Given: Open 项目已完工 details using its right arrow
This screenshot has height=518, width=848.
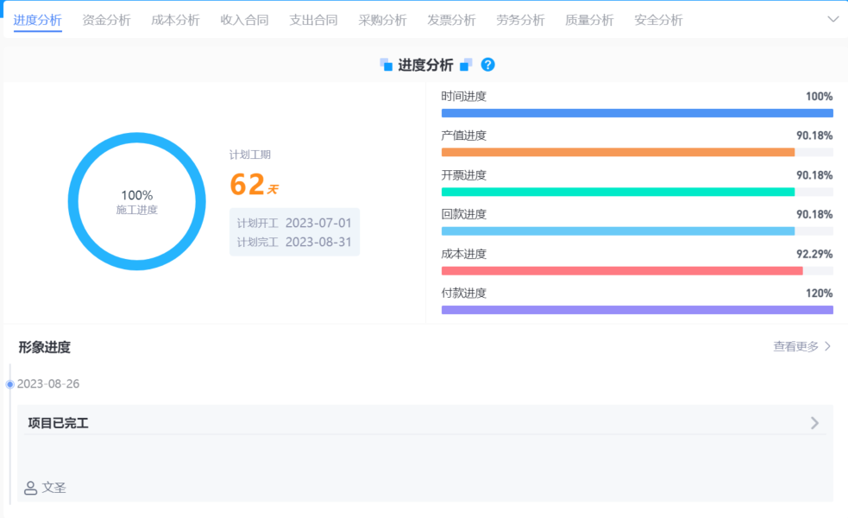Looking at the screenshot, I should pyautogui.click(x=813, y=422).
